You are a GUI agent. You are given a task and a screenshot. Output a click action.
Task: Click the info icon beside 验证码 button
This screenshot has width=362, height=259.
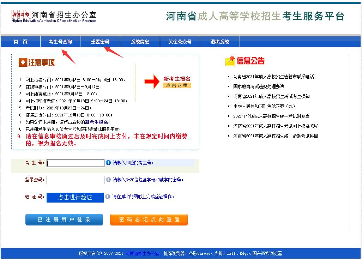point(108,197)
